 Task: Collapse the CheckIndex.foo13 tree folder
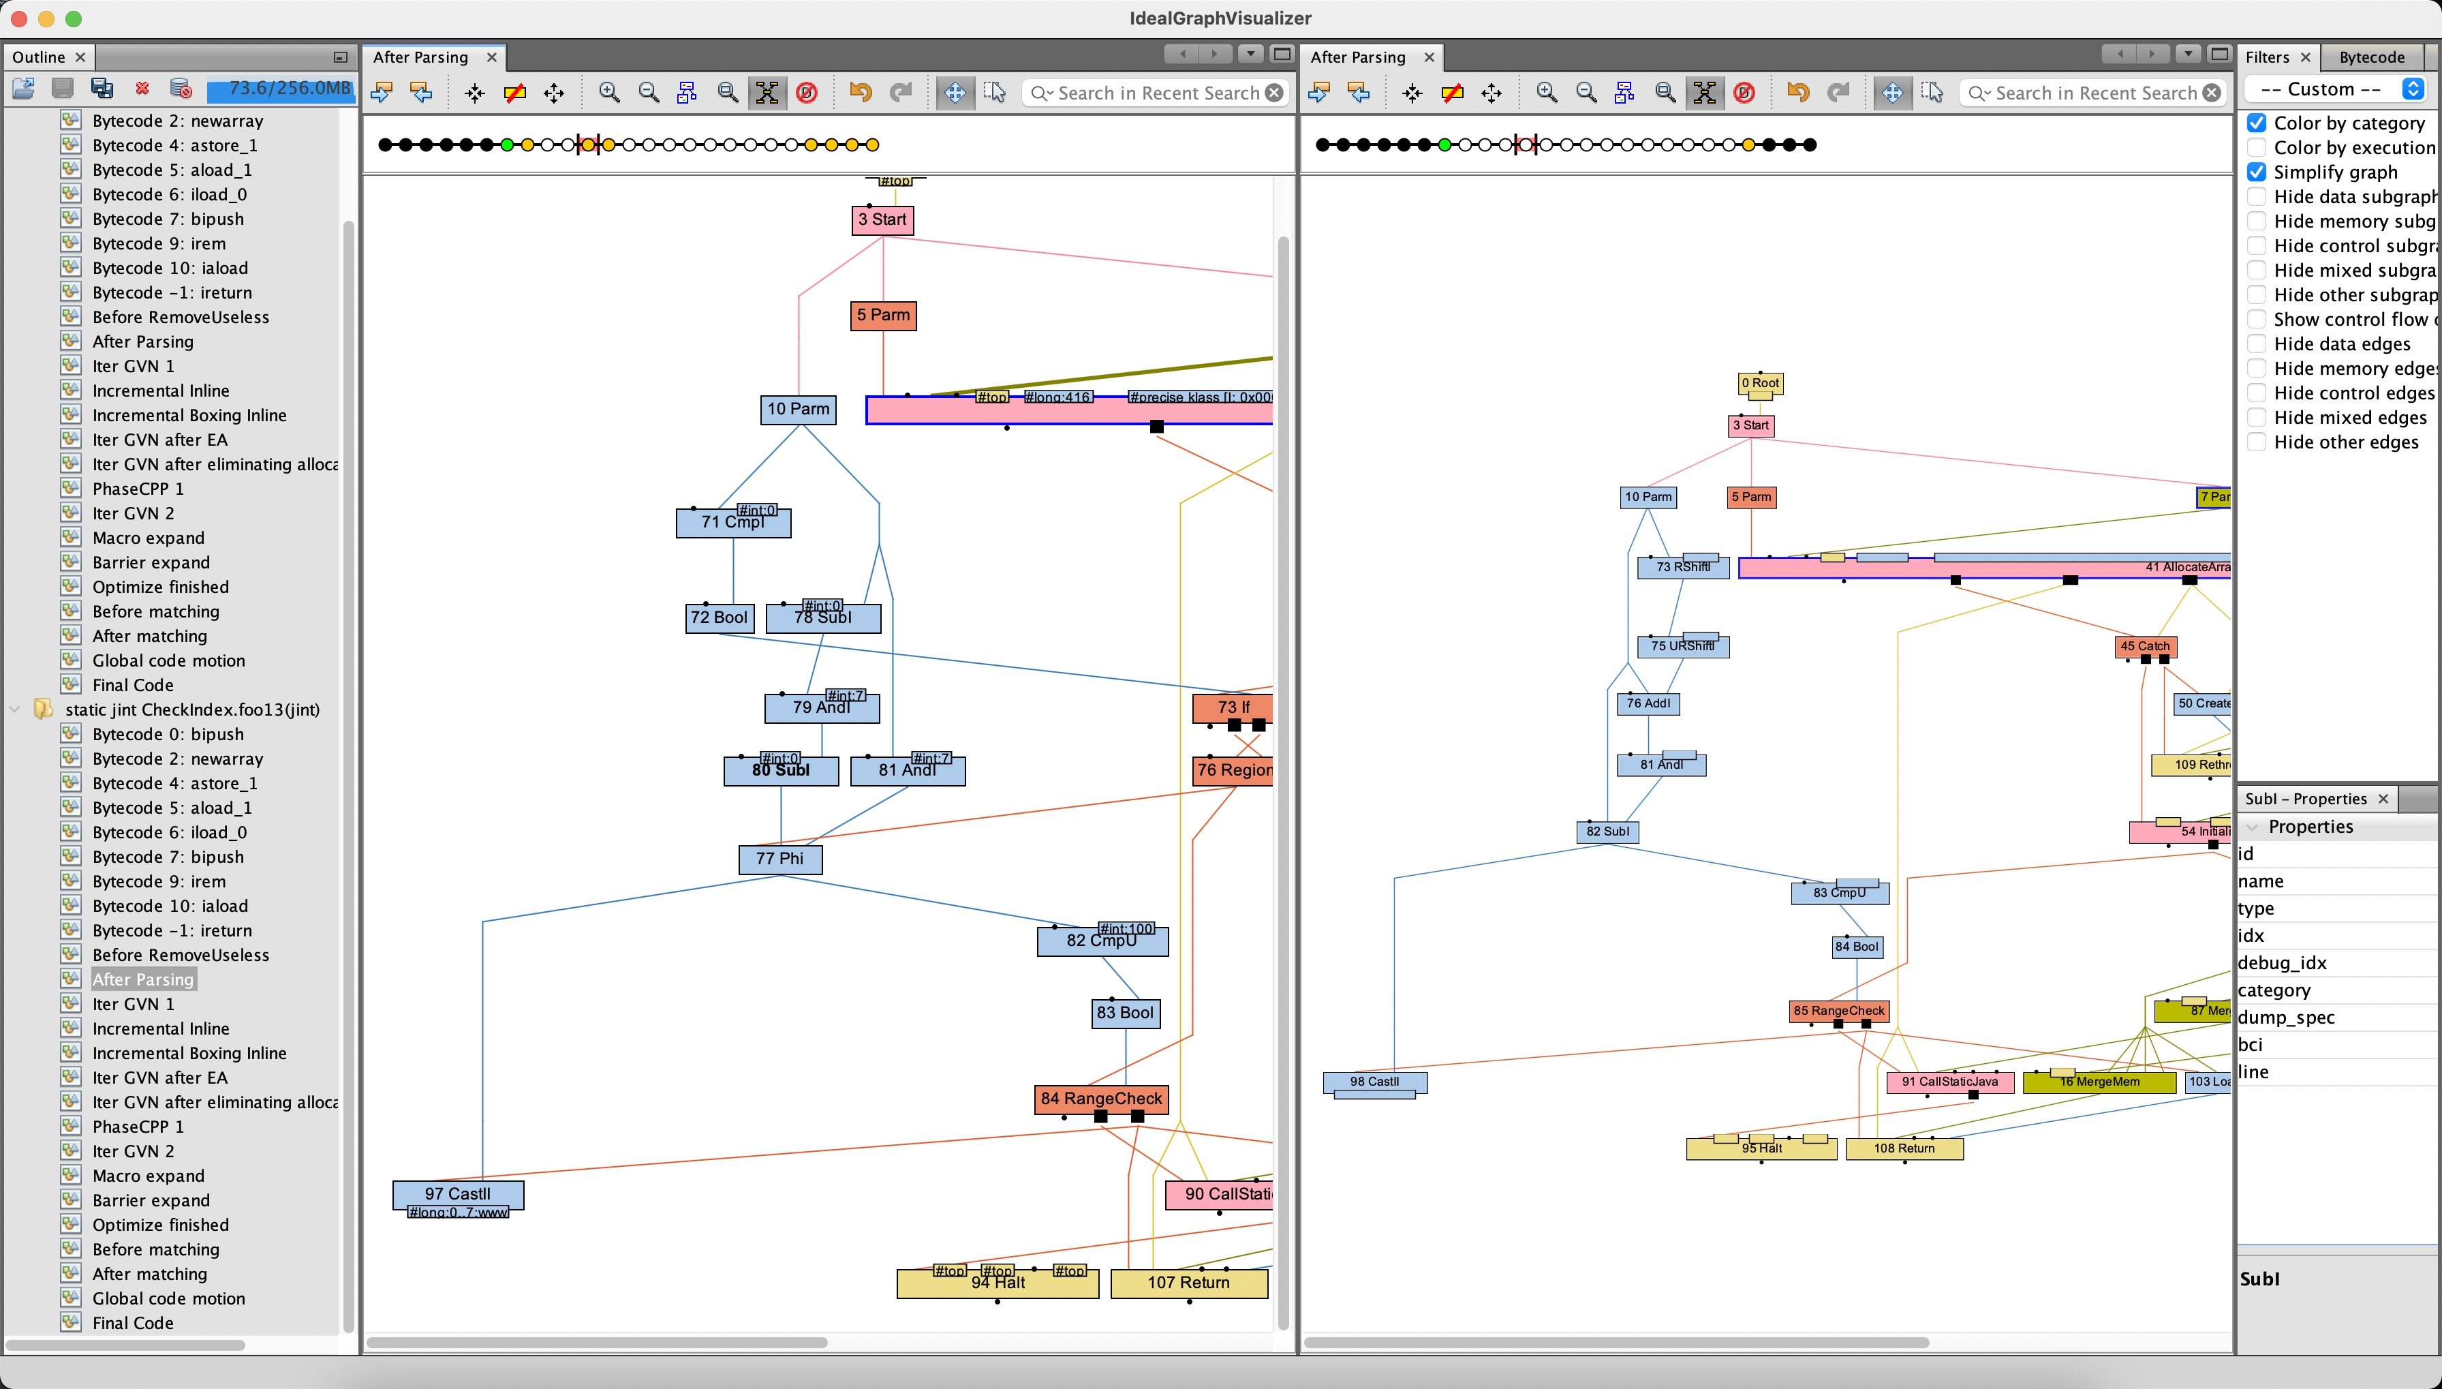[x=14, y=709]
